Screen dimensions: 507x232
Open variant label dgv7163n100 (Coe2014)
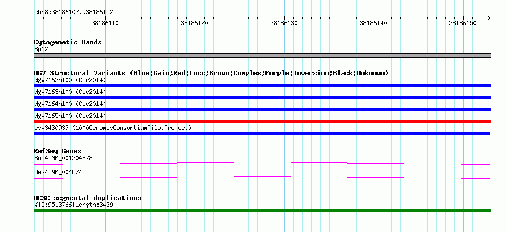[x=70, y=92]
